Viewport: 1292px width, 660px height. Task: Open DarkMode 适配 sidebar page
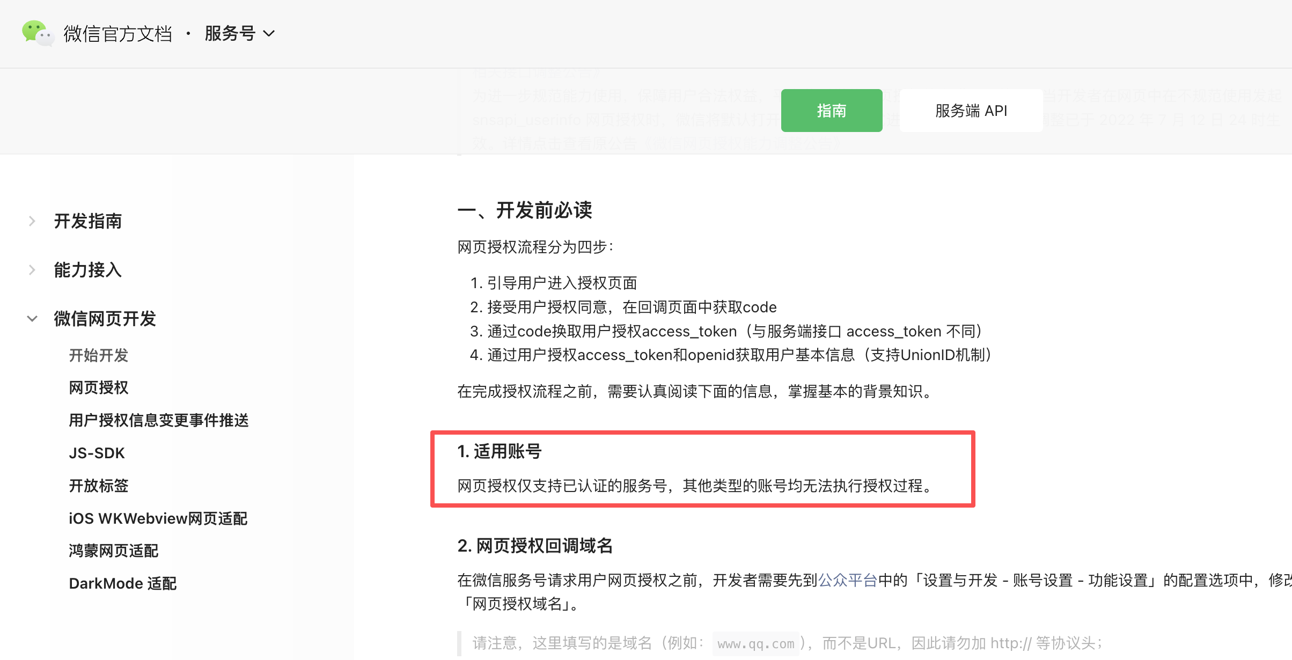[x=122, y=584]
